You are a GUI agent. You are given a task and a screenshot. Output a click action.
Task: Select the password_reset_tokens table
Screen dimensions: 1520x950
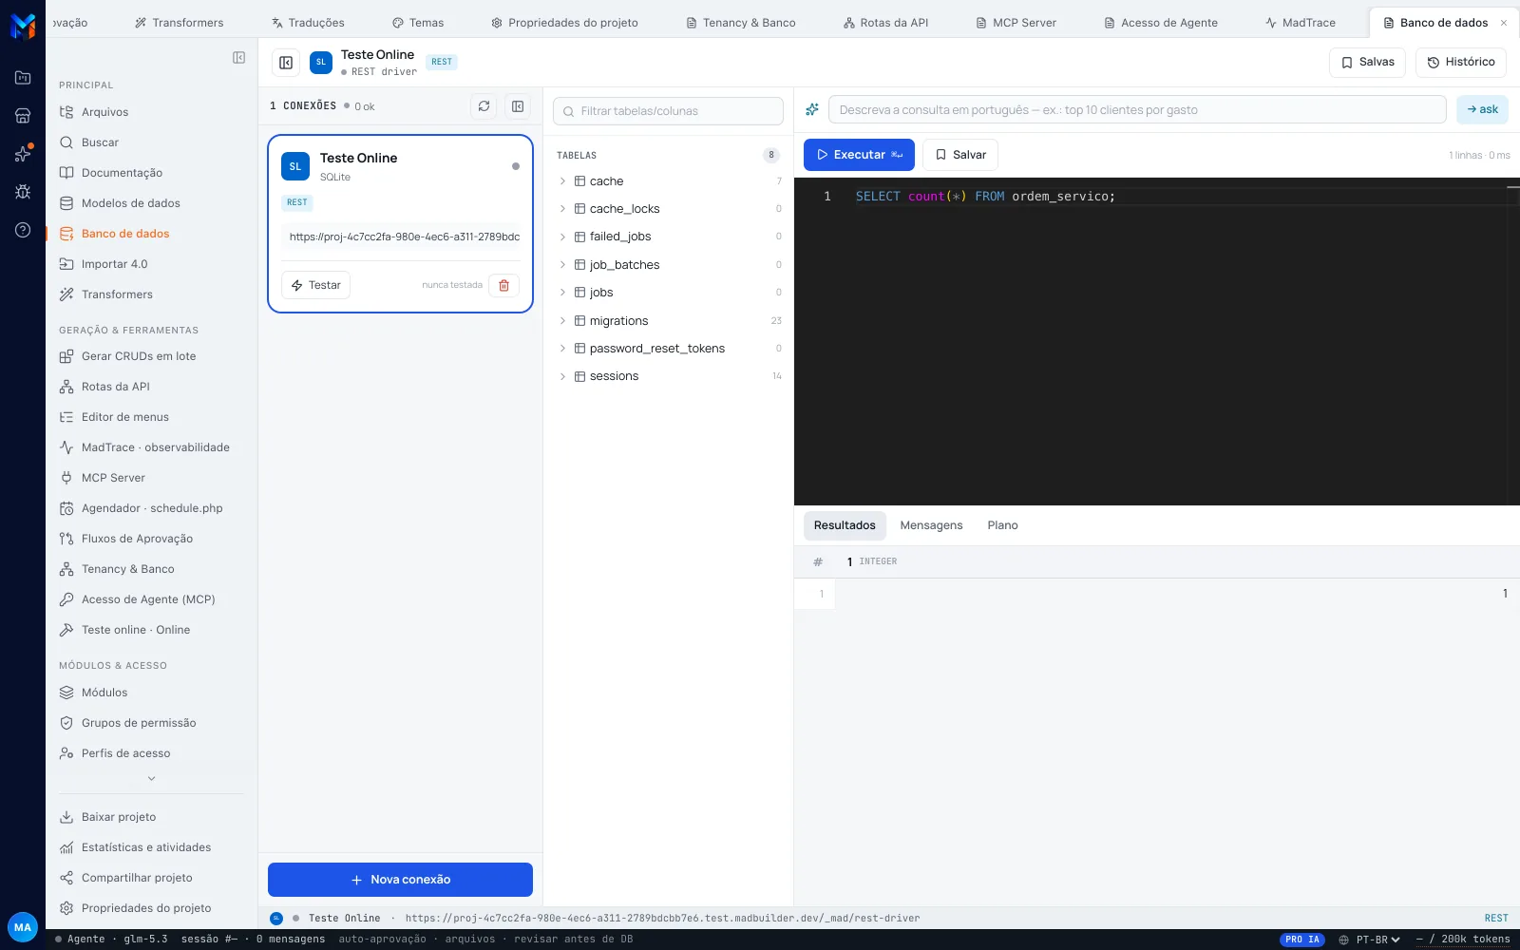tap(670, 349)
